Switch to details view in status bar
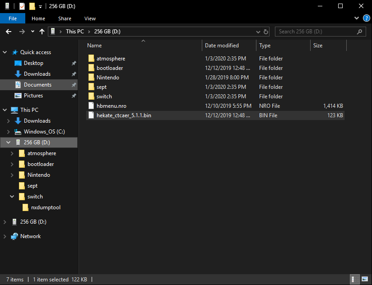The height and width of the screenshot is (285, 372). pyautogui.click(x=356, y=280)
